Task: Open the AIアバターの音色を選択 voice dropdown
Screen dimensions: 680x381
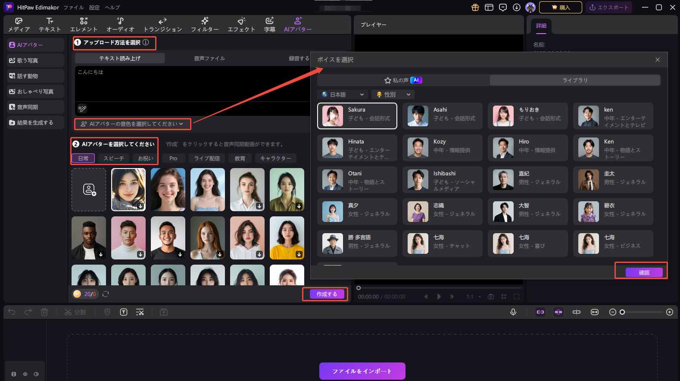Action: tap(132, 124)
